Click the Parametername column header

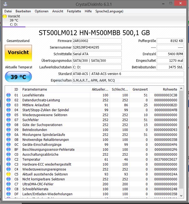[x=55, y=90]
